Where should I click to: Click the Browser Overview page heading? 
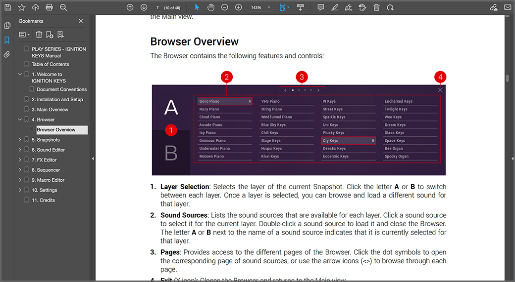tap(195, 41)
